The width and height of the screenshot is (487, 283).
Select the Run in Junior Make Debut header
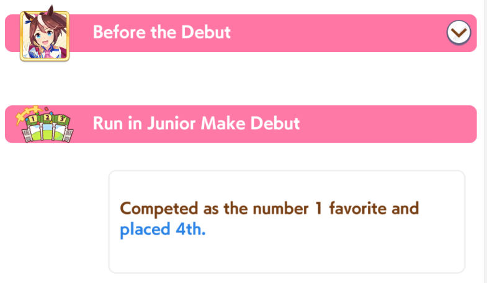pos(241,124)
